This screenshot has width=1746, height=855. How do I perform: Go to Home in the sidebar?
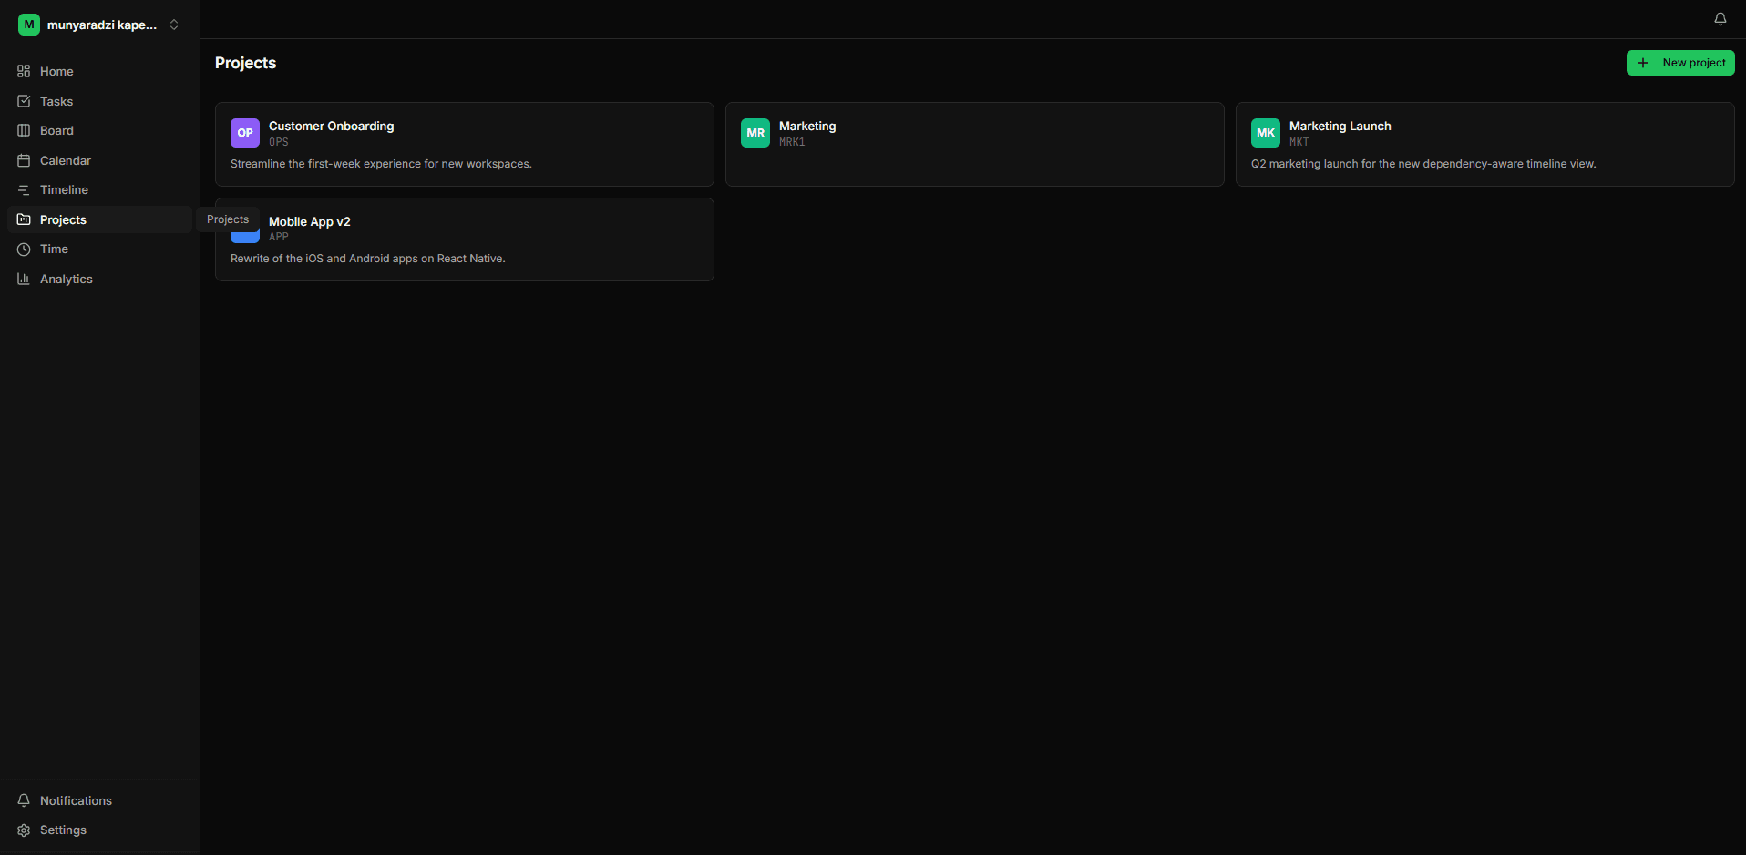[x=99, y=71]
